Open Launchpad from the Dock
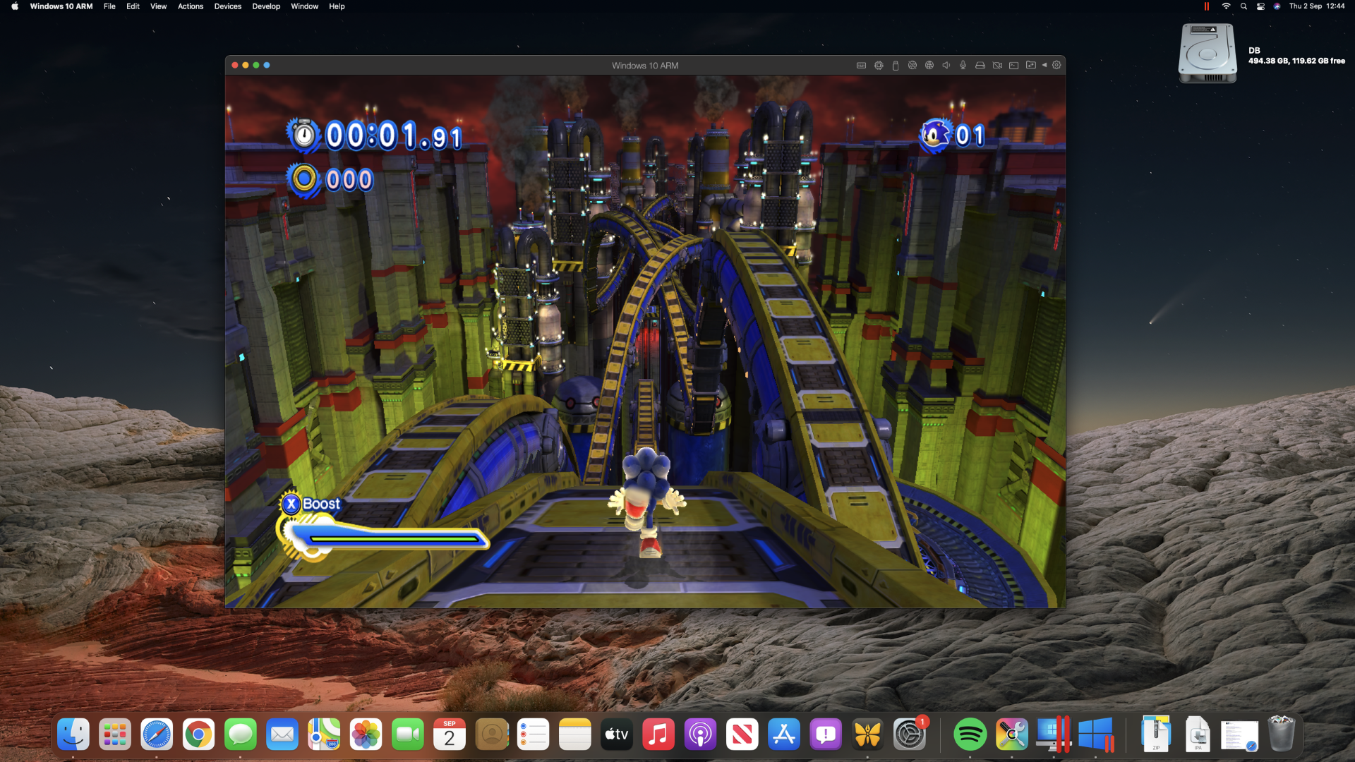 (115, 734)
